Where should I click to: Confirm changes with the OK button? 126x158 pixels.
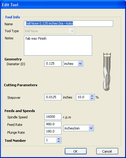[x=76, y=151]
